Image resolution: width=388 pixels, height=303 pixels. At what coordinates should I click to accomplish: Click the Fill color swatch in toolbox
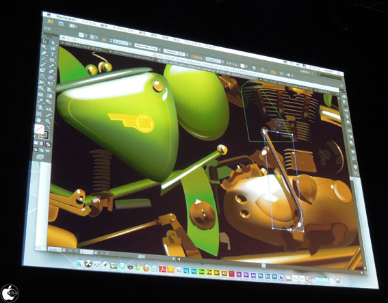39,129
